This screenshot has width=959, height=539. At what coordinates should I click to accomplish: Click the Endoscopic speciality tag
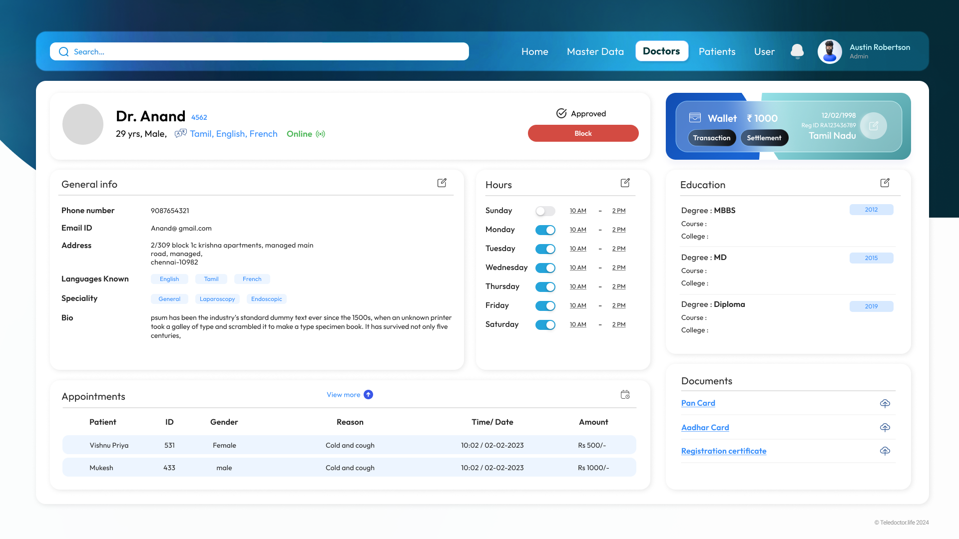(266, 299)
